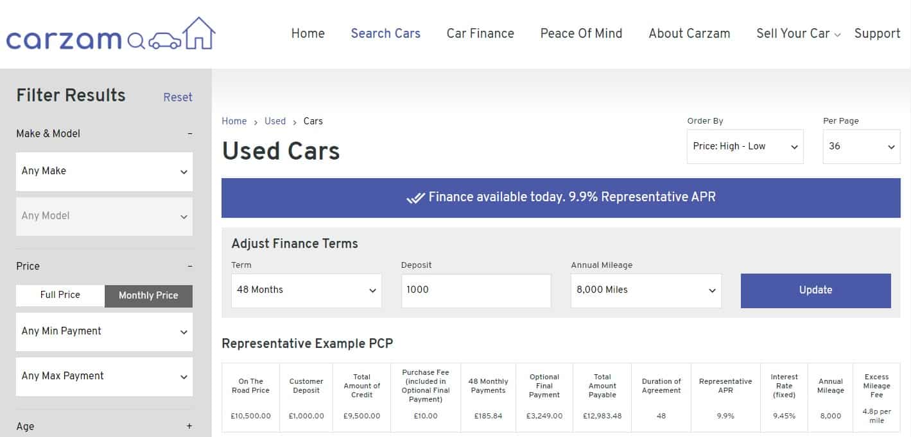Open the Annual Mileage dropdown
This screenshot has width=911, height=437.
click(x=646, y=290)
